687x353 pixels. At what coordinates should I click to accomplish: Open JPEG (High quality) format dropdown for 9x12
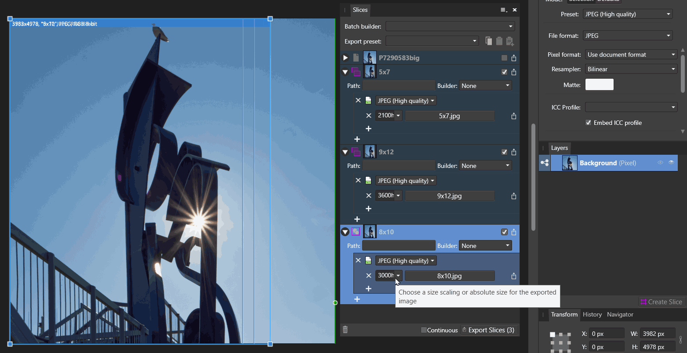[406, 181]
